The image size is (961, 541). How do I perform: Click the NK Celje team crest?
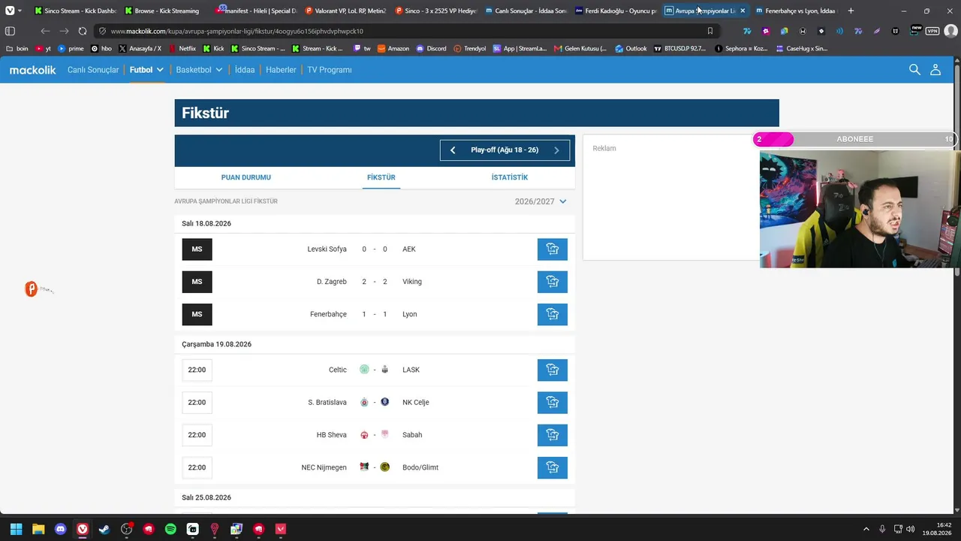click(385, 402)
